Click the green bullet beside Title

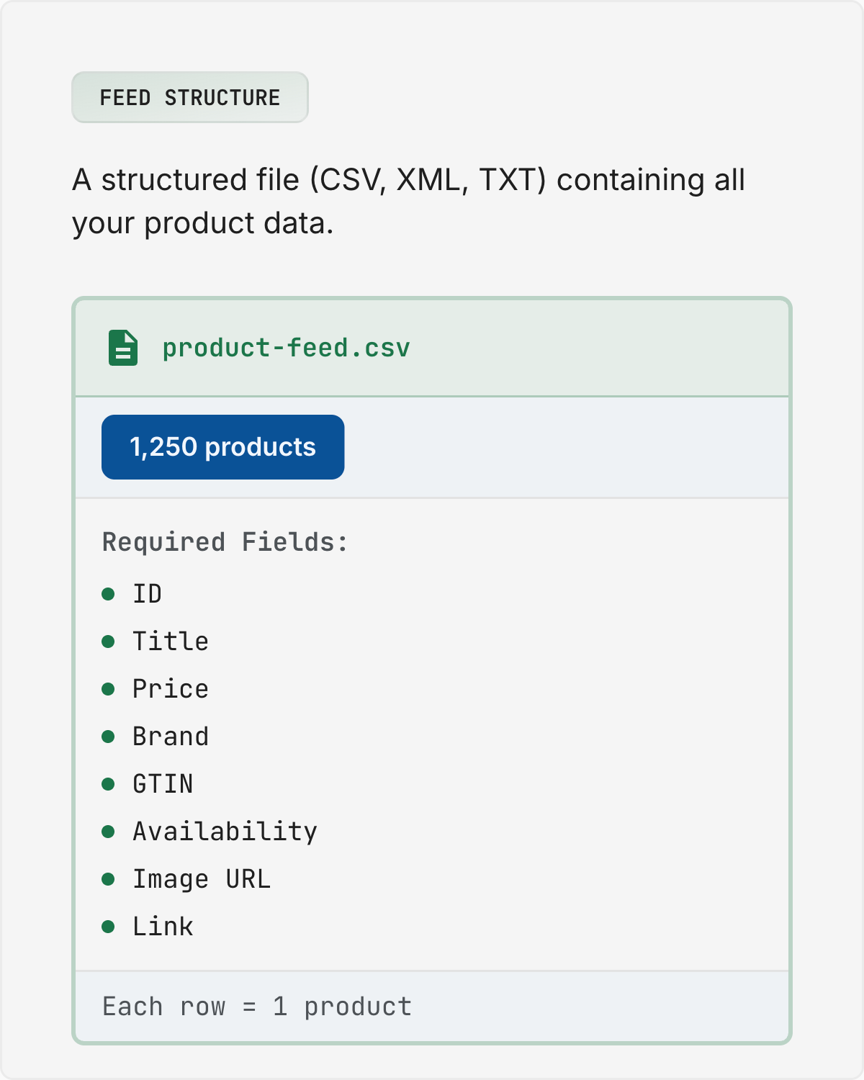coord(108,642)
